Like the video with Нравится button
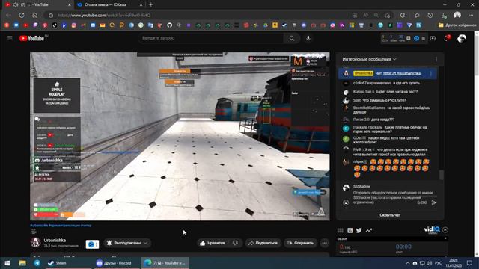 [213, 243]
